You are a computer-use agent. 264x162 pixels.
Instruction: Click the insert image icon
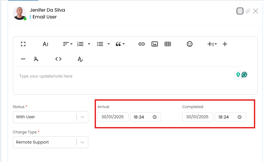coord(155,44)
